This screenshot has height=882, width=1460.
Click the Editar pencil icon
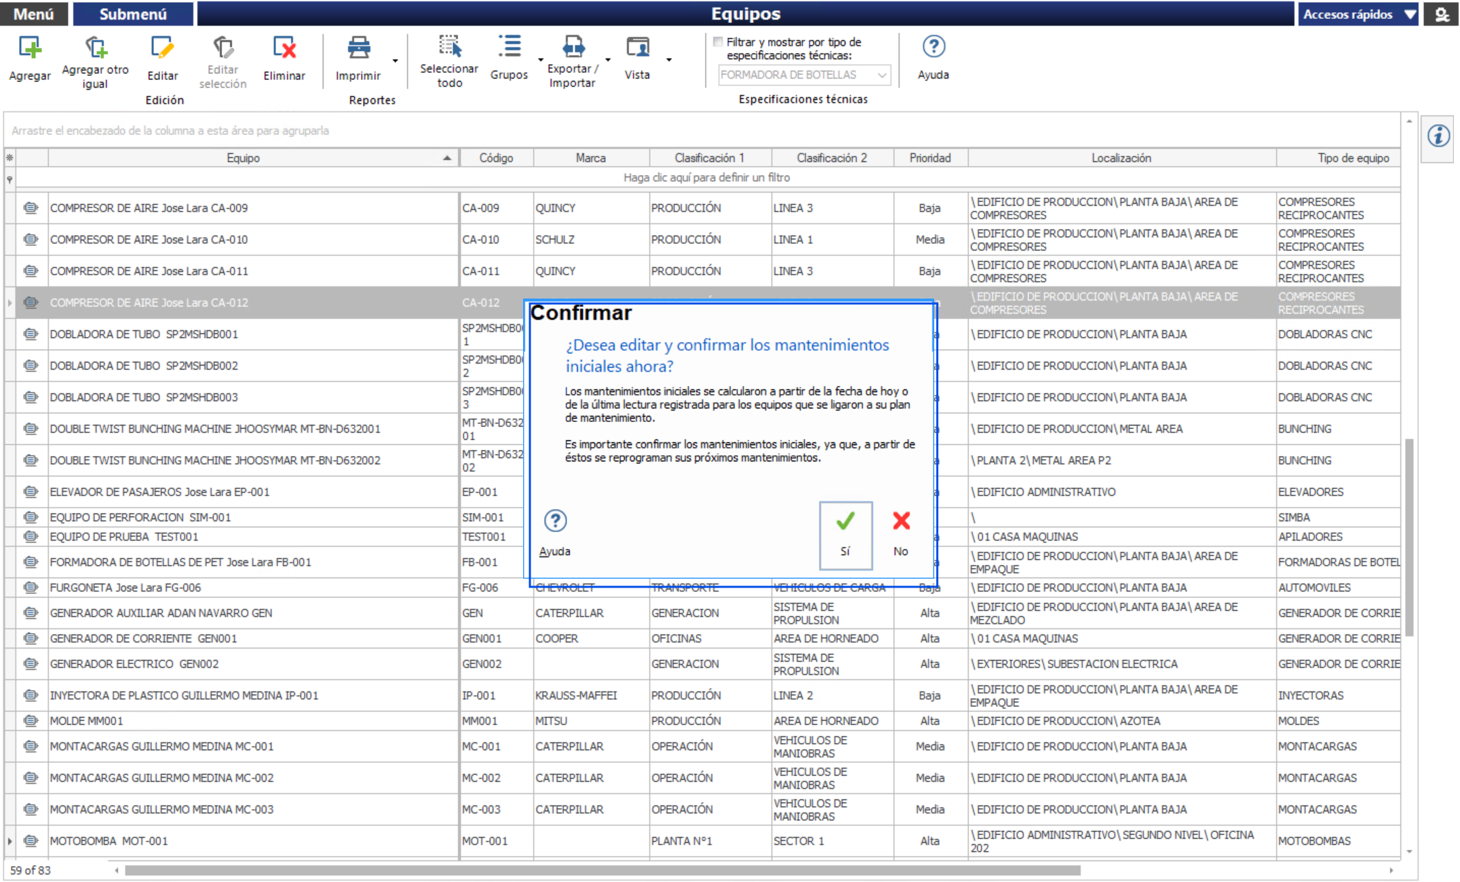click(162, 47)
